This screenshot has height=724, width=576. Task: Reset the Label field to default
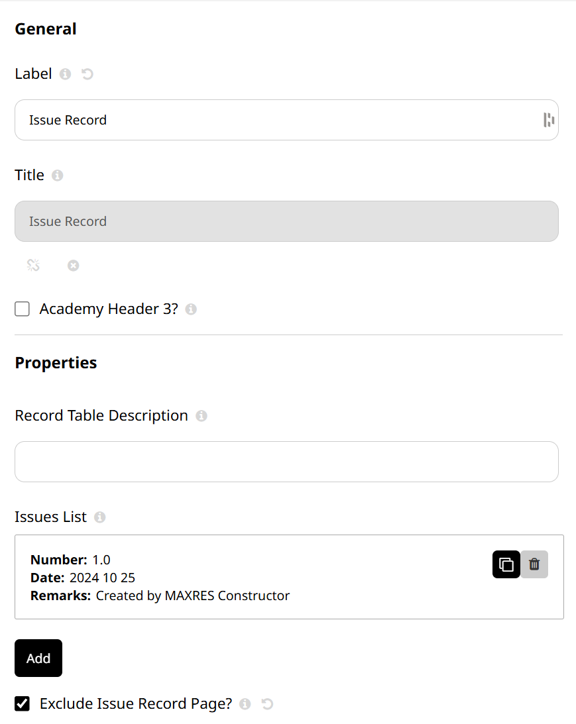(87, 74)
